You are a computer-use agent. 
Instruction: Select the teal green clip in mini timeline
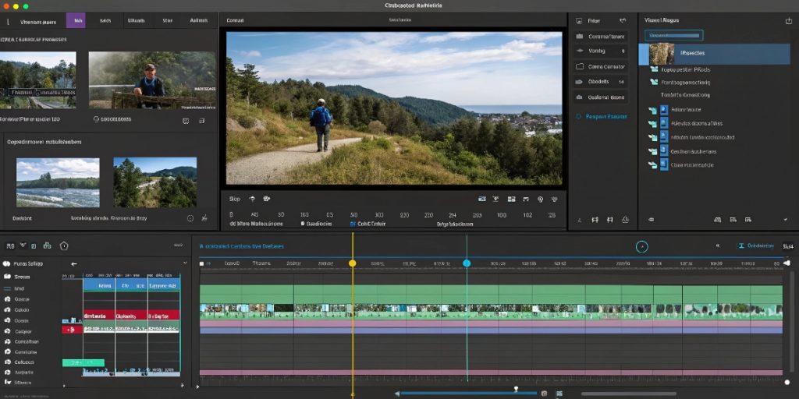tap(83, 363)
